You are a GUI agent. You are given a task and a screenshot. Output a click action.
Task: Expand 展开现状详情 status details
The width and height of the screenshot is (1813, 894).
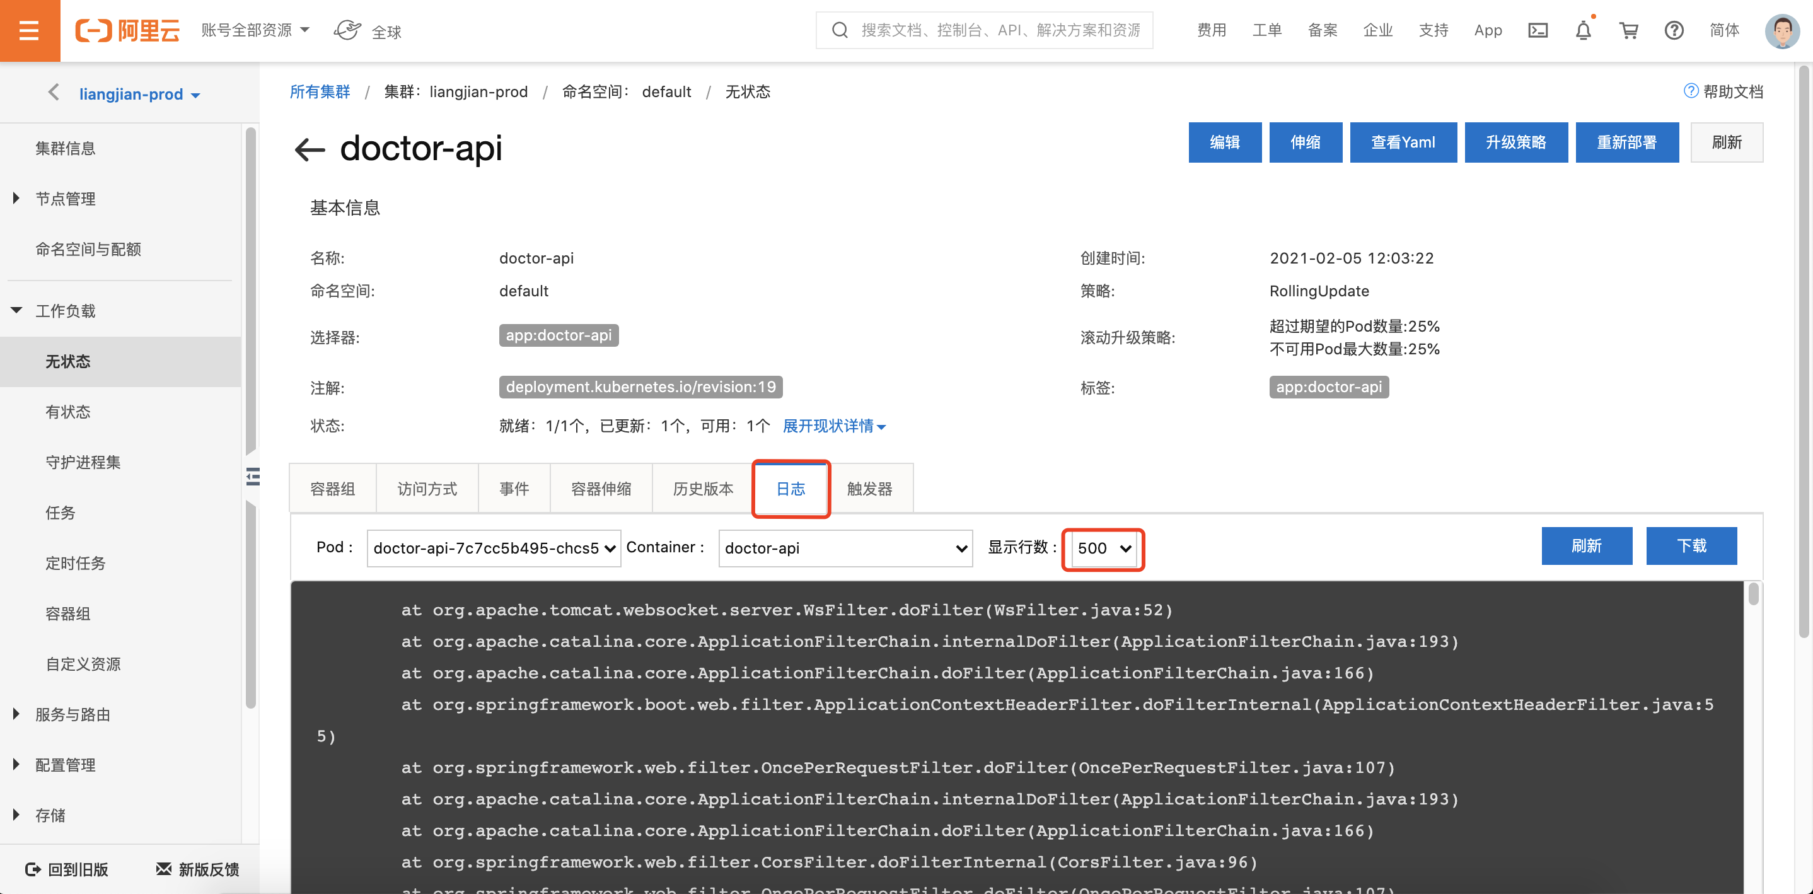833,426
